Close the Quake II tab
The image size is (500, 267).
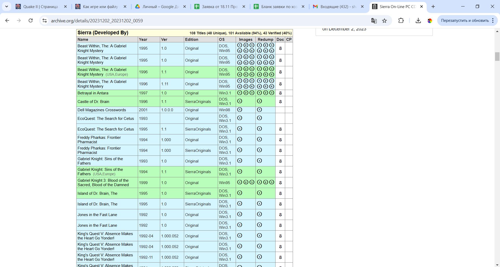click(x=65, y=7)
